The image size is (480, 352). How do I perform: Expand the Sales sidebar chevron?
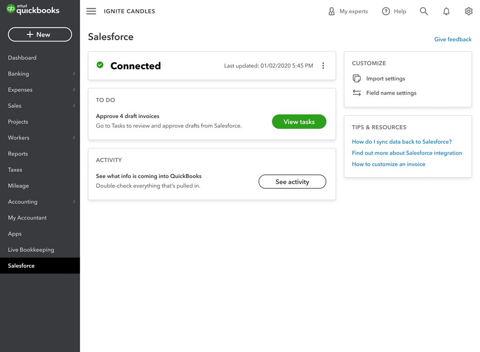(x=74, y=106)
